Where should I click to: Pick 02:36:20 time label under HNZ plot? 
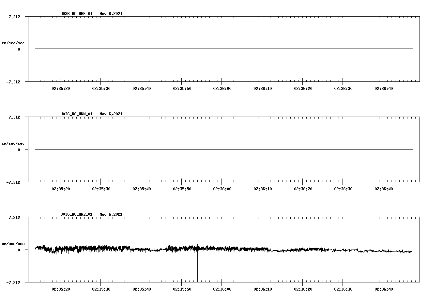coord(303,289)
